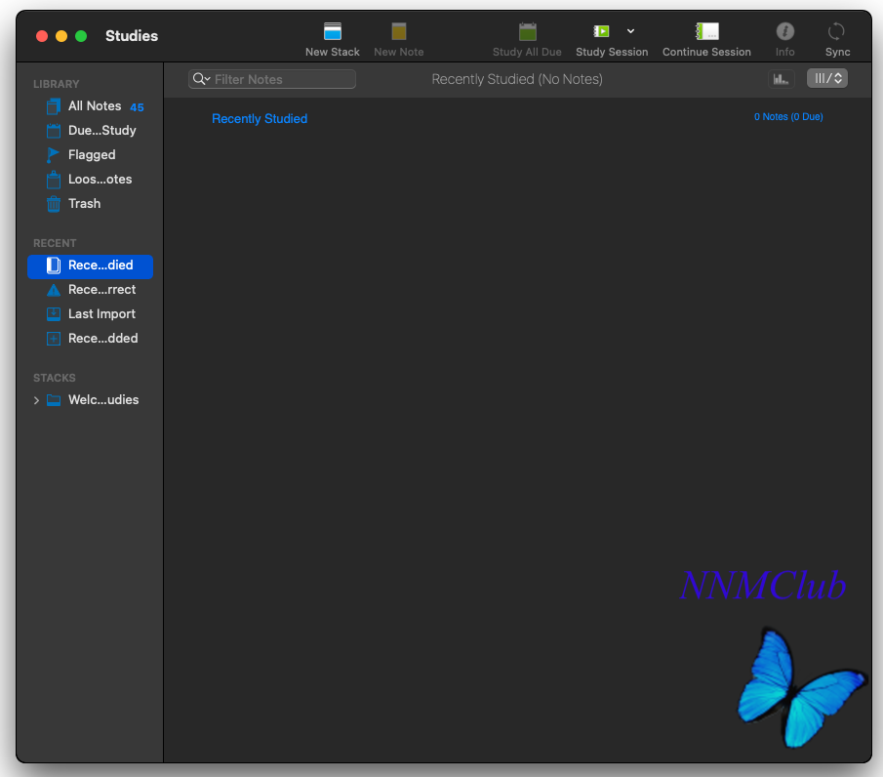Click the Recently Studied (No Notes) title

click(x=517, y=79)
